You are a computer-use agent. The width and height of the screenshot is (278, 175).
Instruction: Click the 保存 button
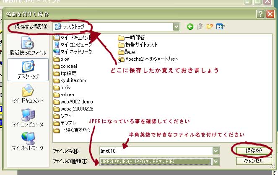[254, 151]
